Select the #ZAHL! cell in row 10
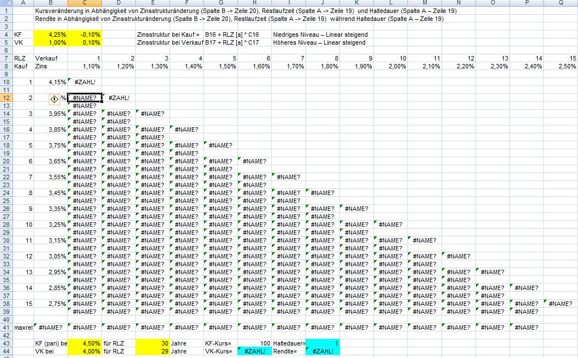 coord(84,82)
